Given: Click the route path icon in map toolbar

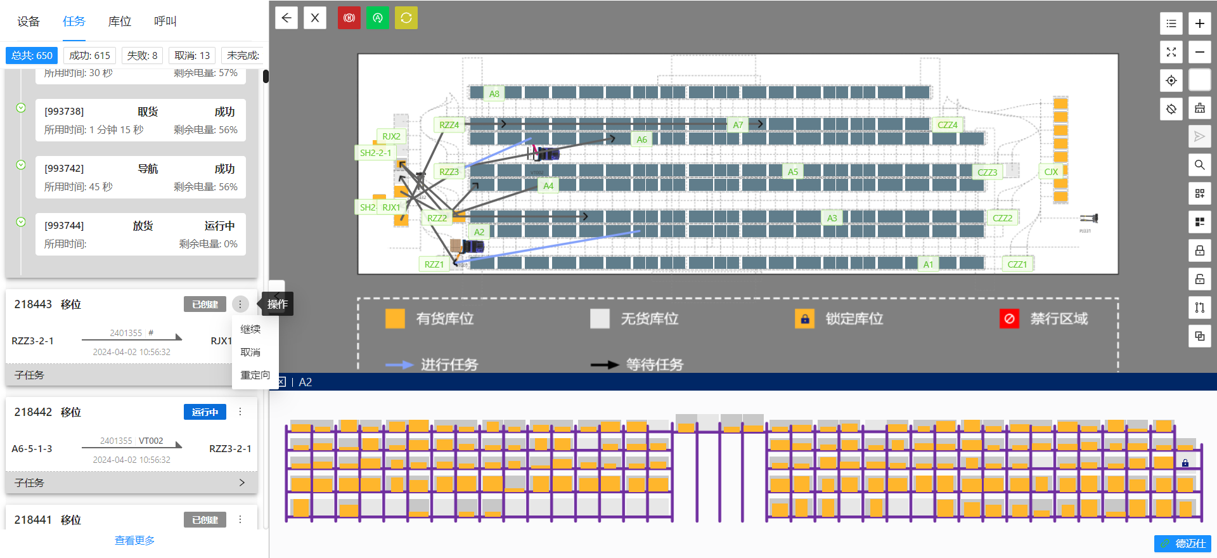Looking at the screenshot, I should (1200, 308).
